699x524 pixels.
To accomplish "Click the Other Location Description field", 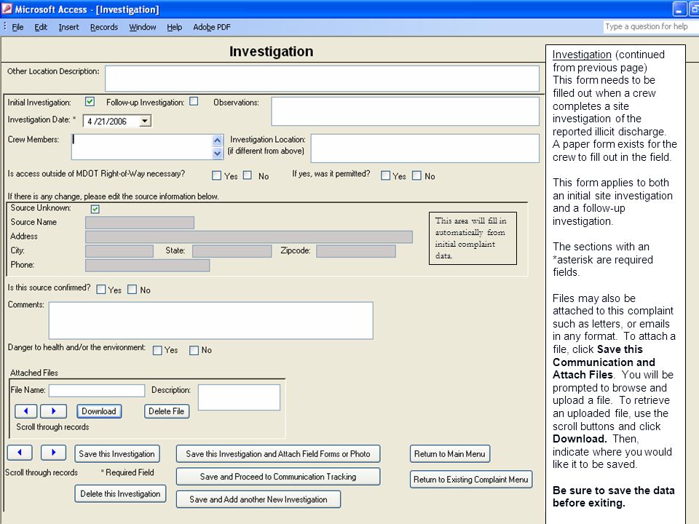I will coord(322,79).
